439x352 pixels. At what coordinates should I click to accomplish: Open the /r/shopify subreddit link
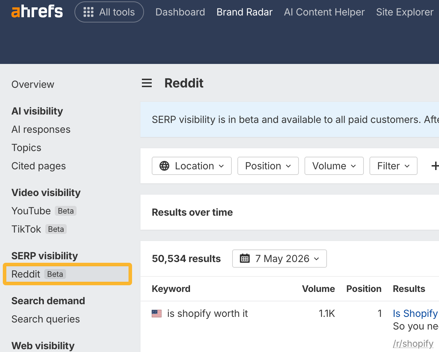coord(413,343)
